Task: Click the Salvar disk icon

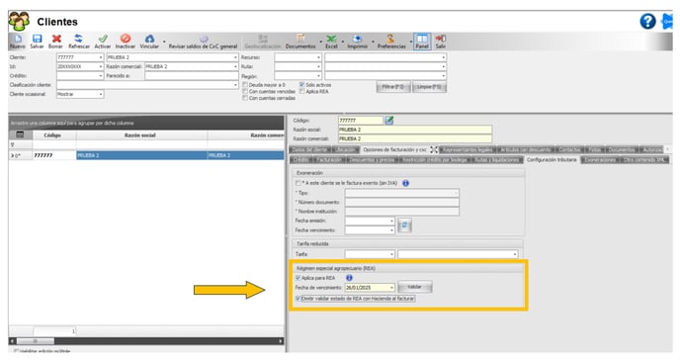Action: point(37,39)
